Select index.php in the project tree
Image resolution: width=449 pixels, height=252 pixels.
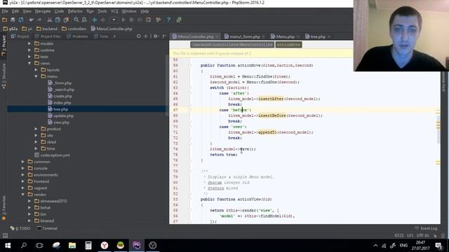tap(59, 103)
